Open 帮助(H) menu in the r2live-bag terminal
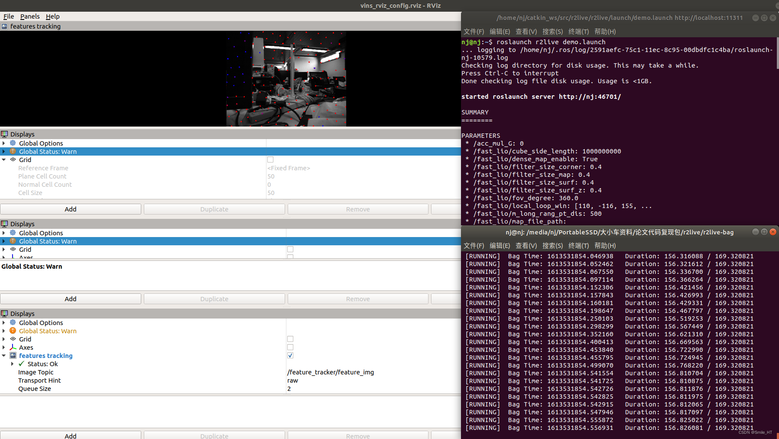Viewport: 779px width, 439px height. [605, 246]
